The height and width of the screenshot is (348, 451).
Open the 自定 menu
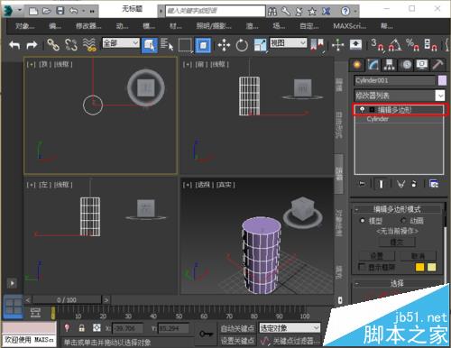[308, 26]
